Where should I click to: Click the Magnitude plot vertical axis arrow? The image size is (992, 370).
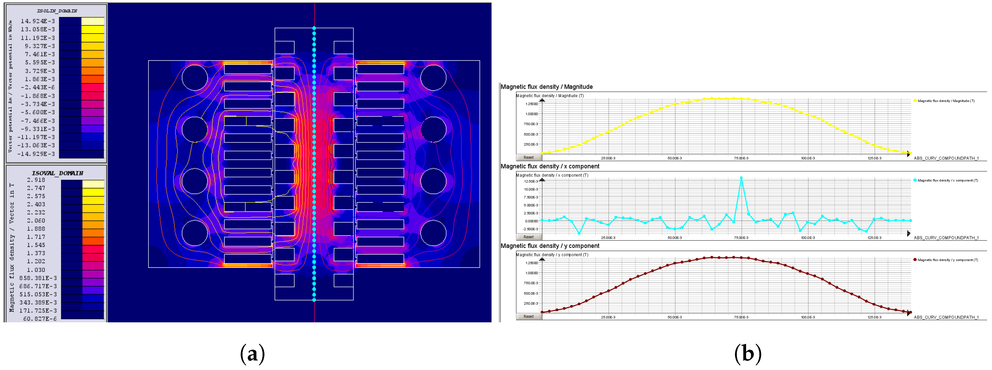pyautogui.click(x=542, y=100)
